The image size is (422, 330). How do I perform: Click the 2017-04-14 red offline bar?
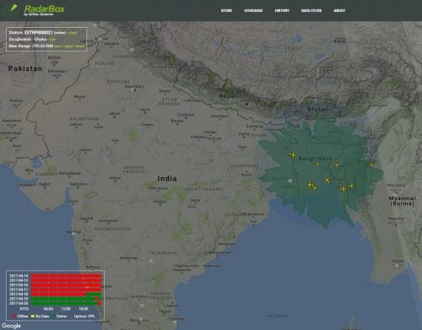tap(66, 276)
